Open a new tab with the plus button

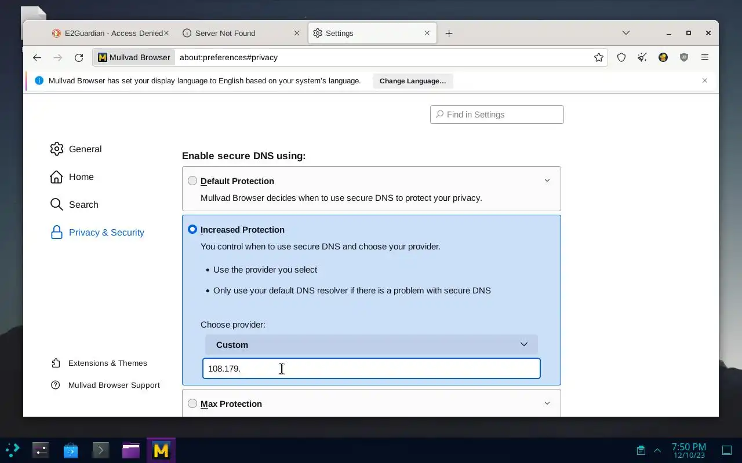click(x=449, y=33)
